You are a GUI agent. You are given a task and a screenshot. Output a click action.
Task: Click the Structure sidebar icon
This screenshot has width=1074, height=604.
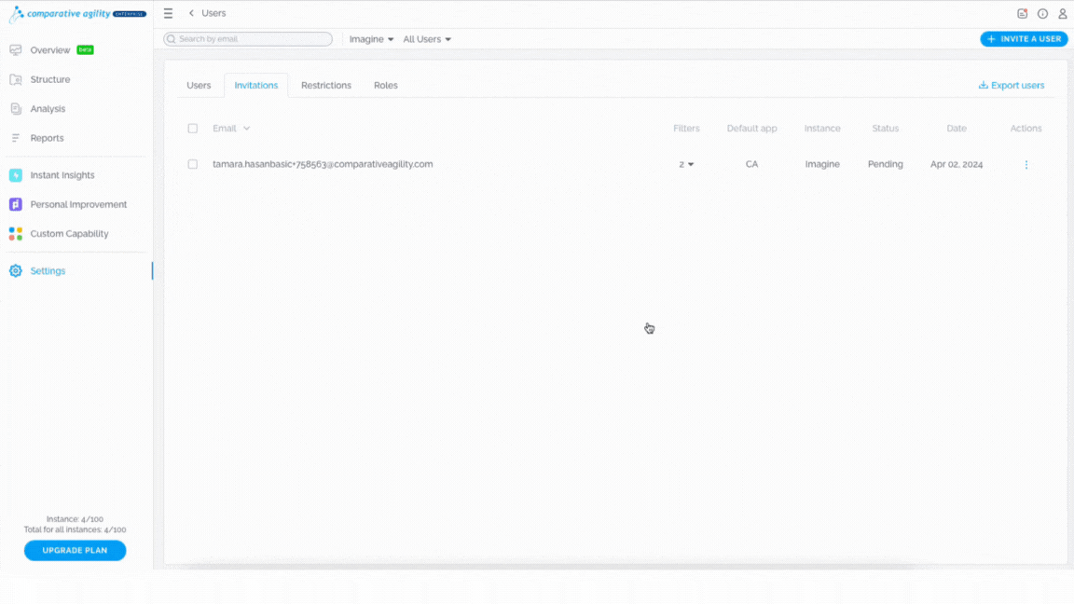pos(16,79)
